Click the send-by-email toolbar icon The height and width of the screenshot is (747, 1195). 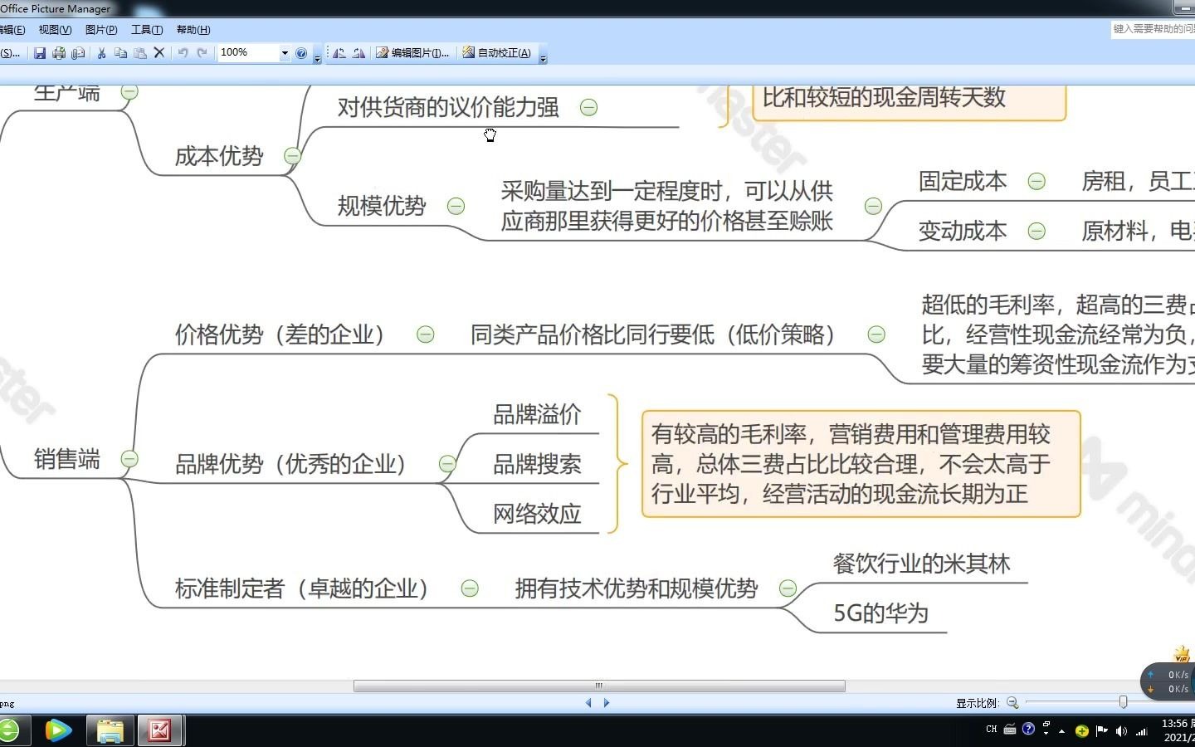[78, 53]
